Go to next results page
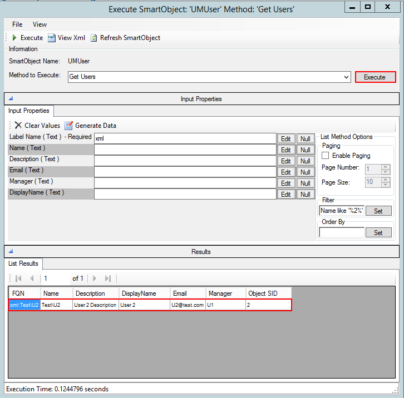The image size is (404, 398). click(x=95, y=278)
